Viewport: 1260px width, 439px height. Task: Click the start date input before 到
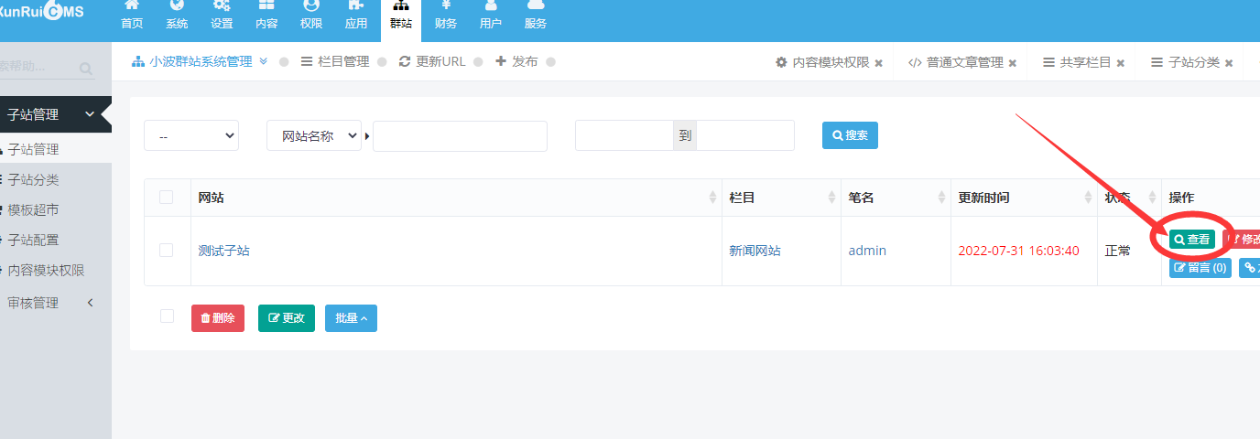pos(625,135)
